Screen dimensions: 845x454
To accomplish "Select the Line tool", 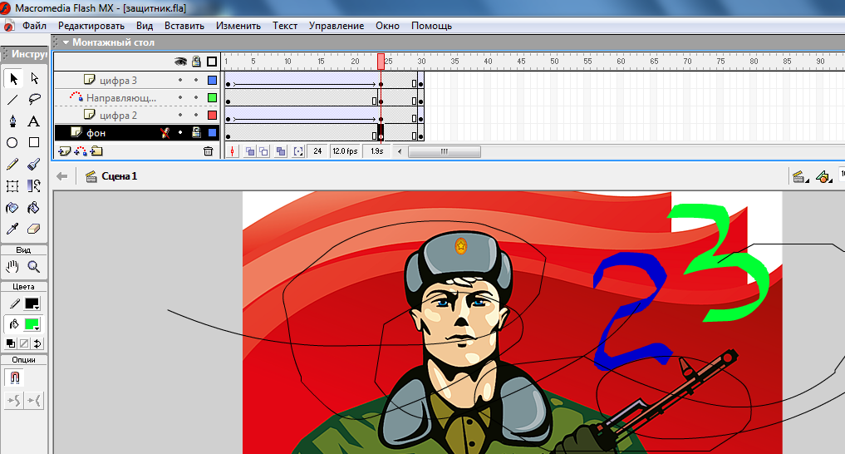I will [13, 100].
